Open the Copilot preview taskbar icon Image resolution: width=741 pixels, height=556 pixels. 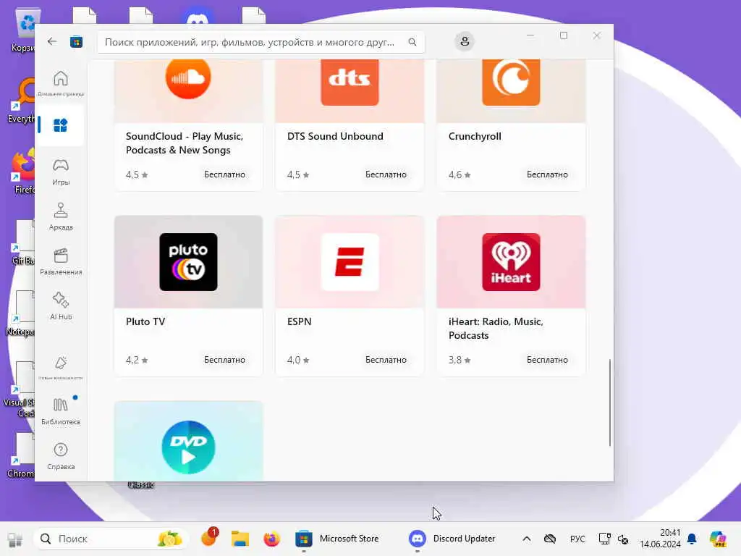(718, 539)
